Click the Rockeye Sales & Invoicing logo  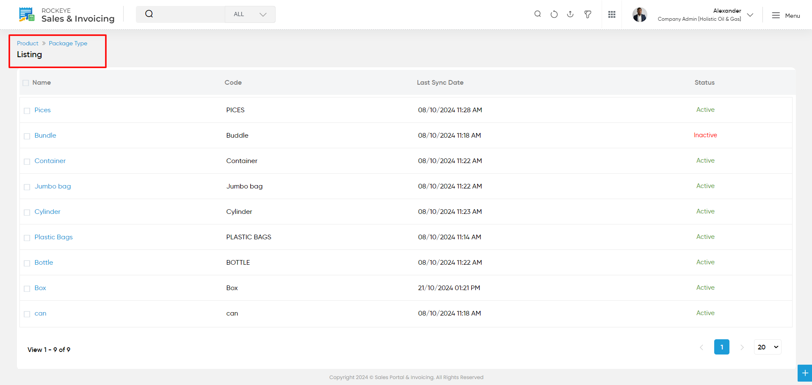pos(67,15)
